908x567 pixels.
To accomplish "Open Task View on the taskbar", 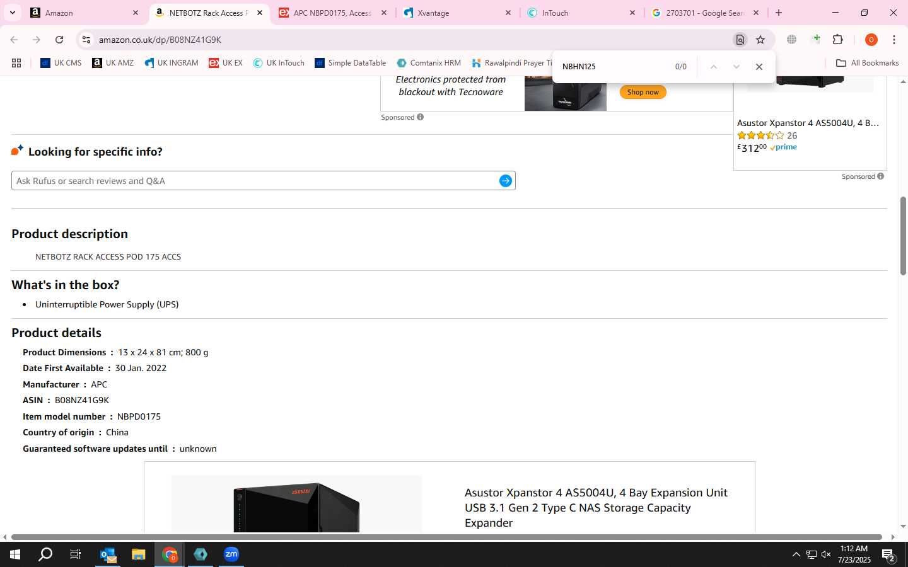I will point(75,554).
